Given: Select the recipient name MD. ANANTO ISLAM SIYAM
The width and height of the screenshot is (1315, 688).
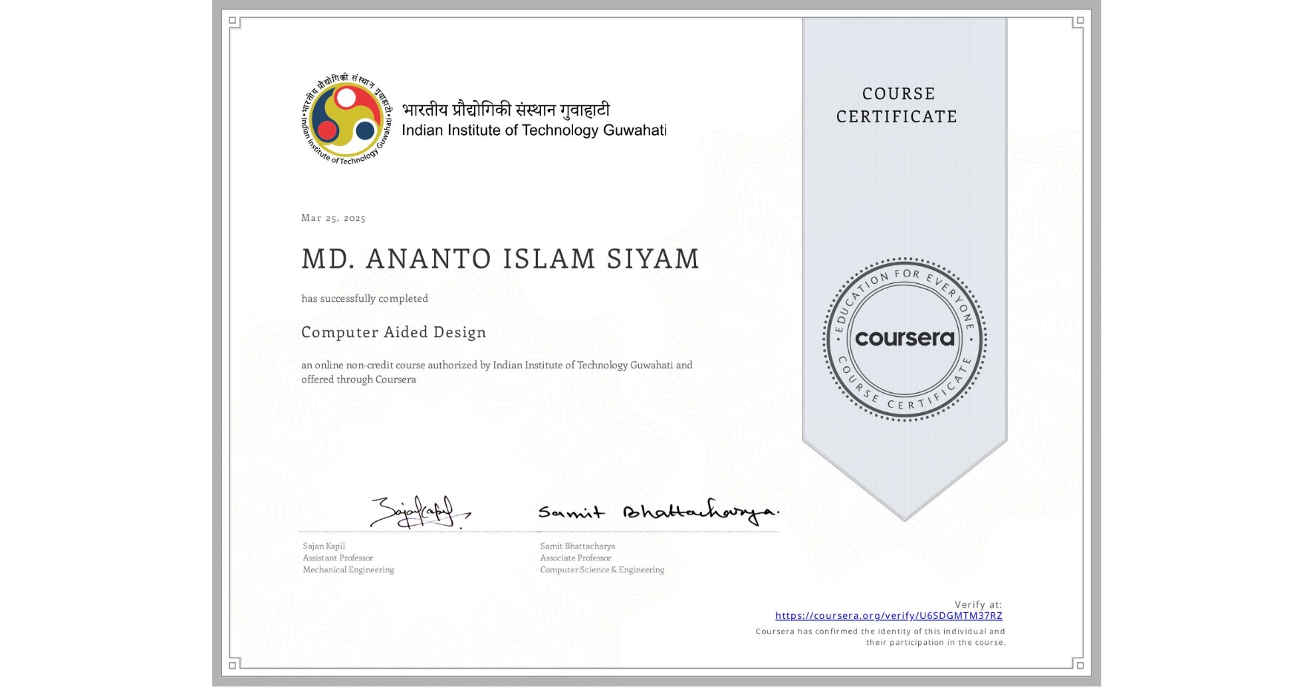Looking at the screenshot, I should point(499,259).
